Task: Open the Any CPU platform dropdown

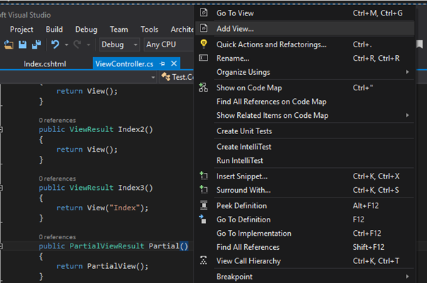Action: click(169, 44)
